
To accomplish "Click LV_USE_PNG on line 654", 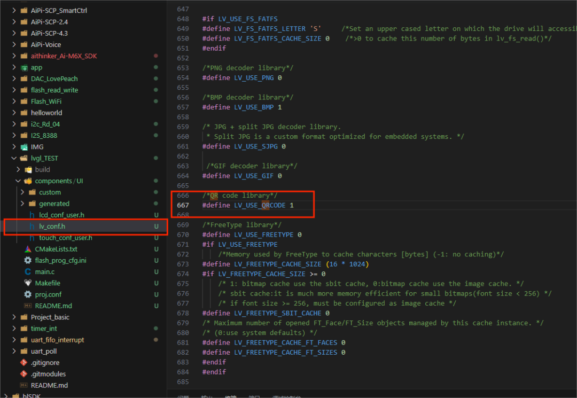I will [x=254, y=77].
